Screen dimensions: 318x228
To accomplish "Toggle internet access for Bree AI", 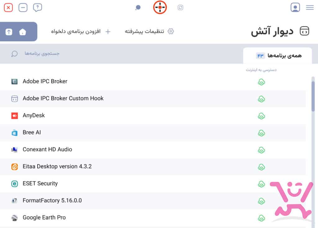I will click(x=261, y=133).
